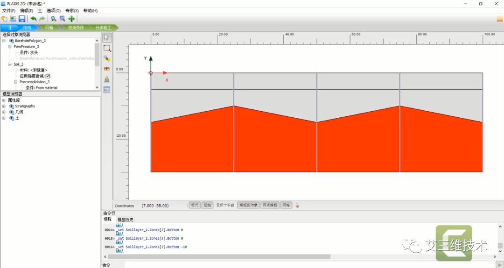Screen dimensions: 504x268
Task: Click the Undo arrow in toolbar
Action: pyautogui.click(x=33, y=19)
